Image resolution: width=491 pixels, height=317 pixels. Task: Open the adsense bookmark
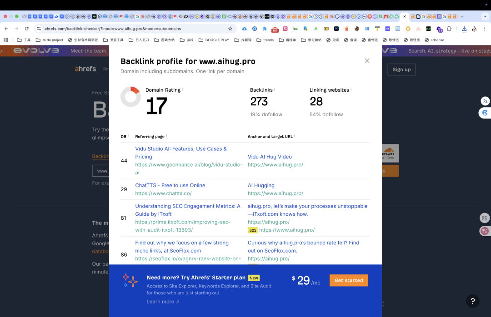pyautogui.click(x=434, y=40)
